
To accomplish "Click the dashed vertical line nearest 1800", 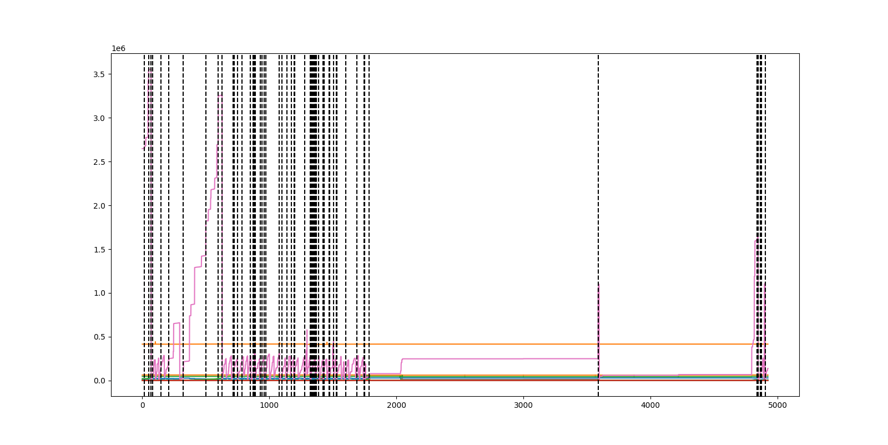I will click(x=369, y=166).
